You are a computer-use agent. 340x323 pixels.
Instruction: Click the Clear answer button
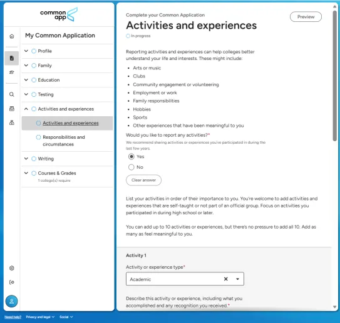tap(143, 180)
